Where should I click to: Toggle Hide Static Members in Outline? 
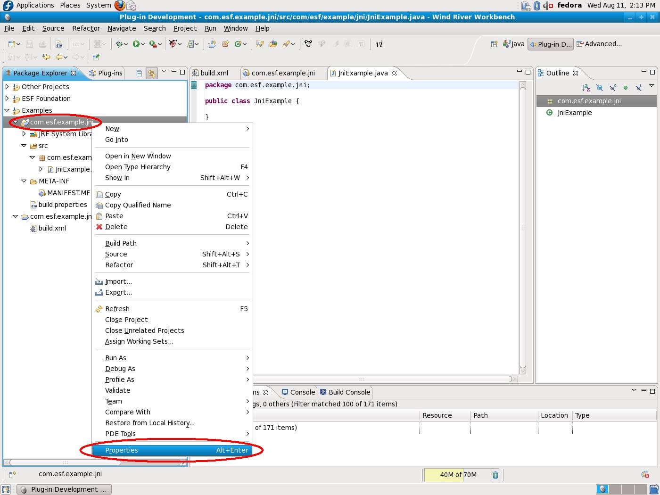[x=612, y=88]
